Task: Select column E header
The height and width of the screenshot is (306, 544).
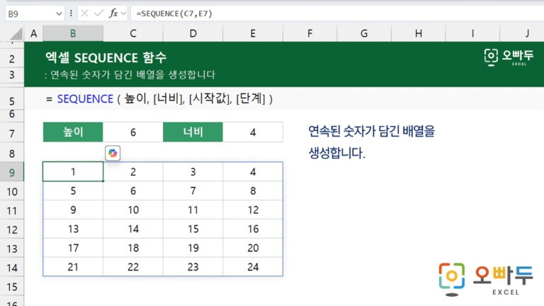Action: tap(253, 34)
